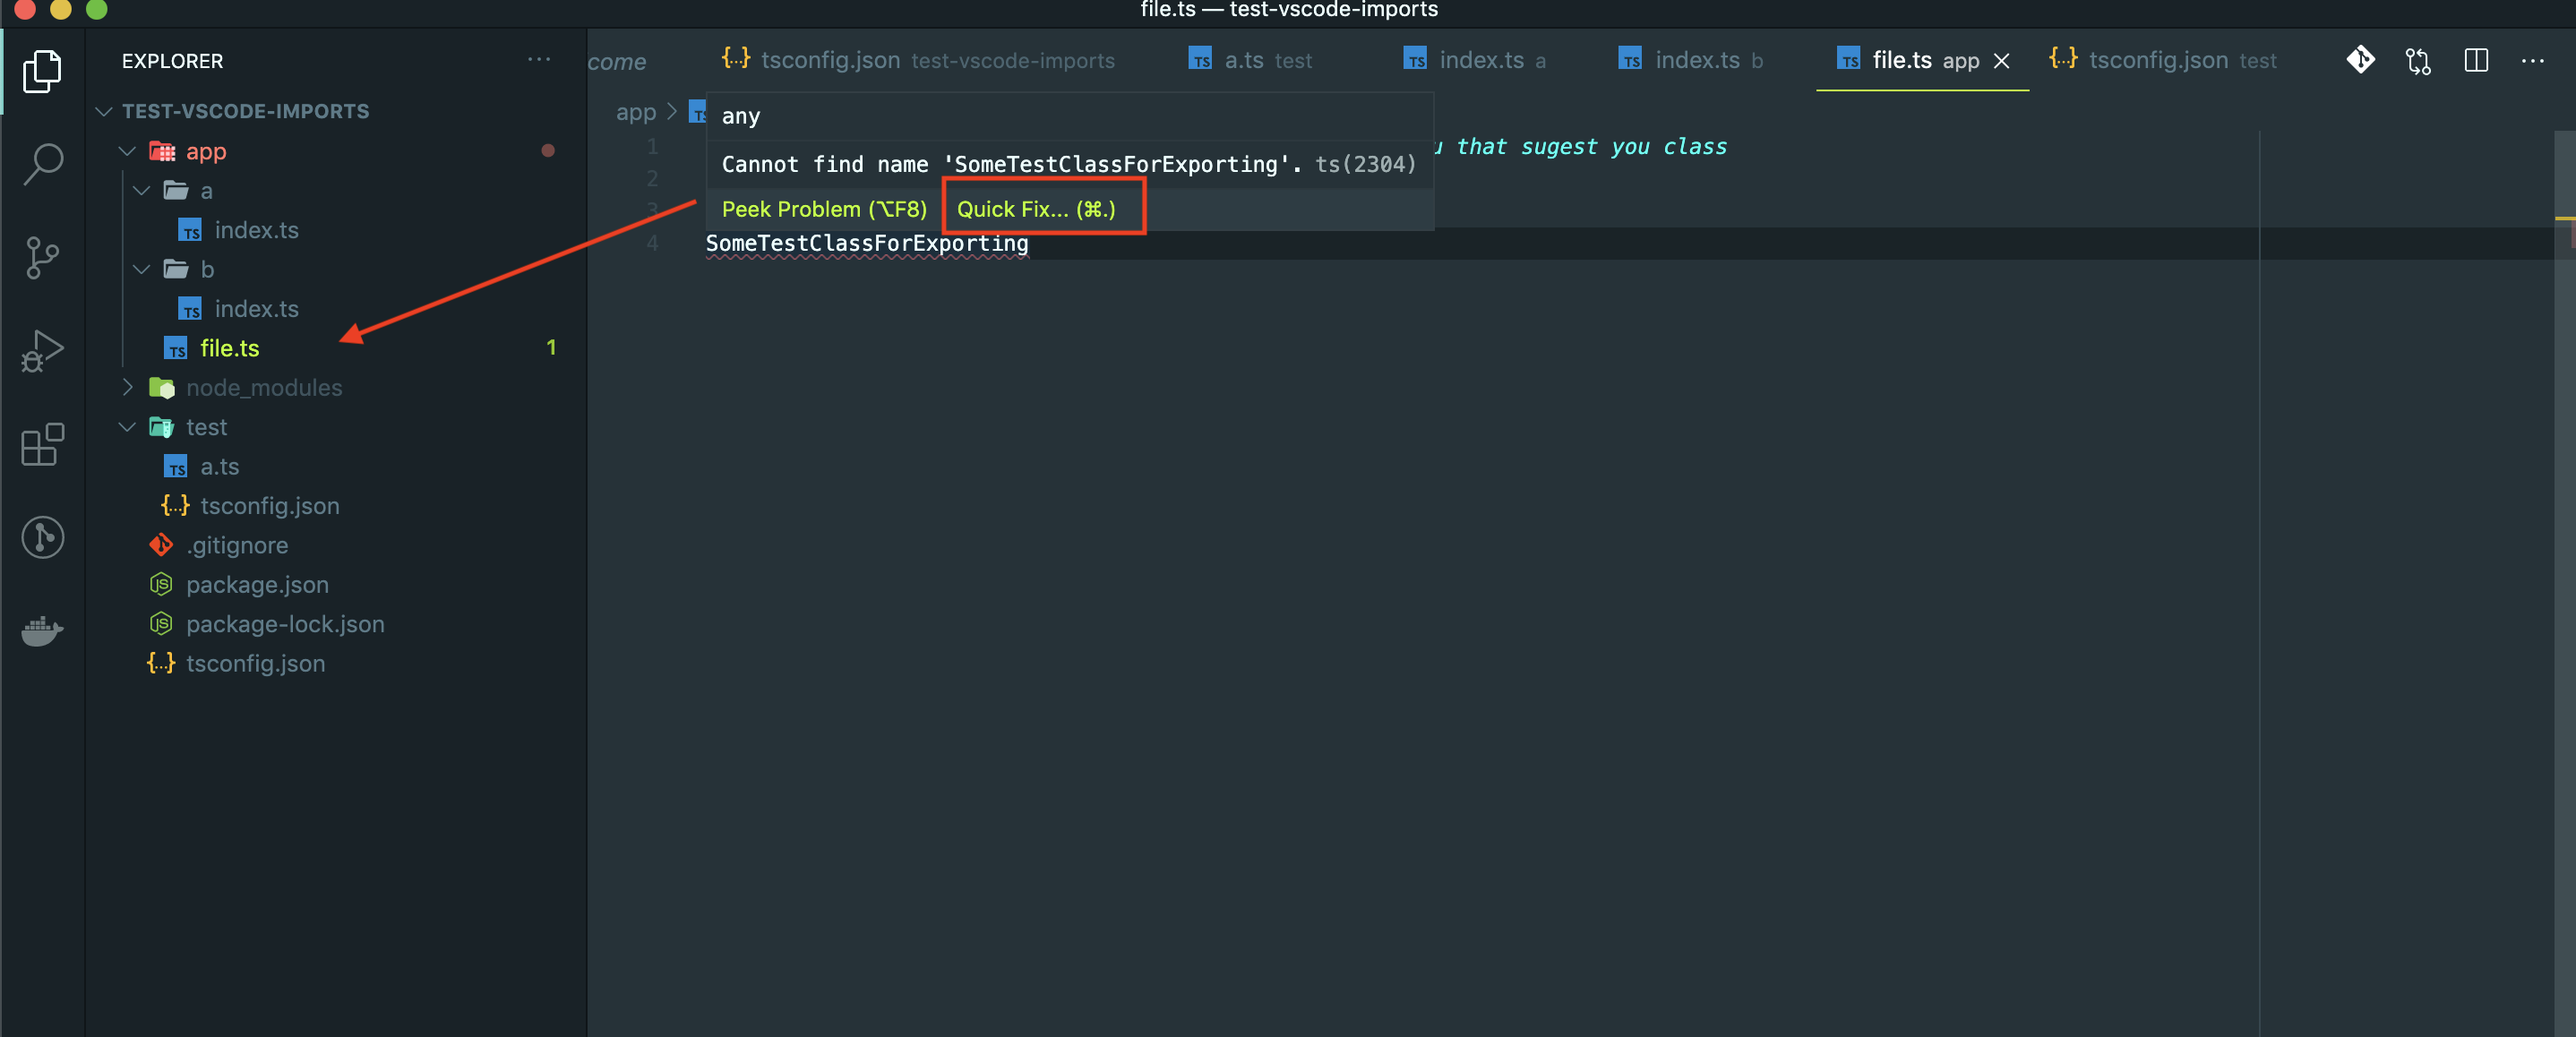Open the Source Control view

pyautogui.click(x=43, y=257)
